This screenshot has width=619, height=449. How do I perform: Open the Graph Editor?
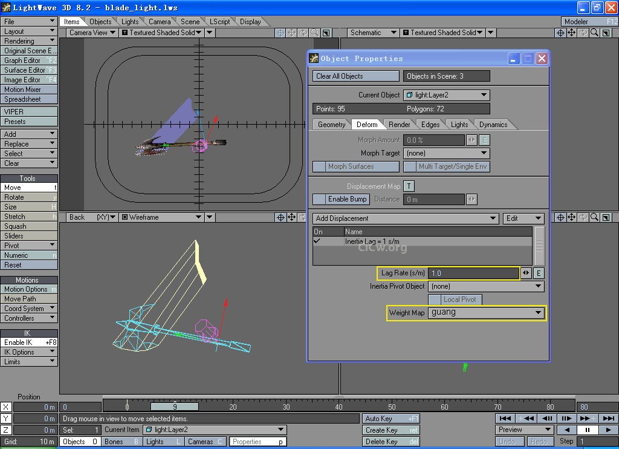[x=29, y=61]
